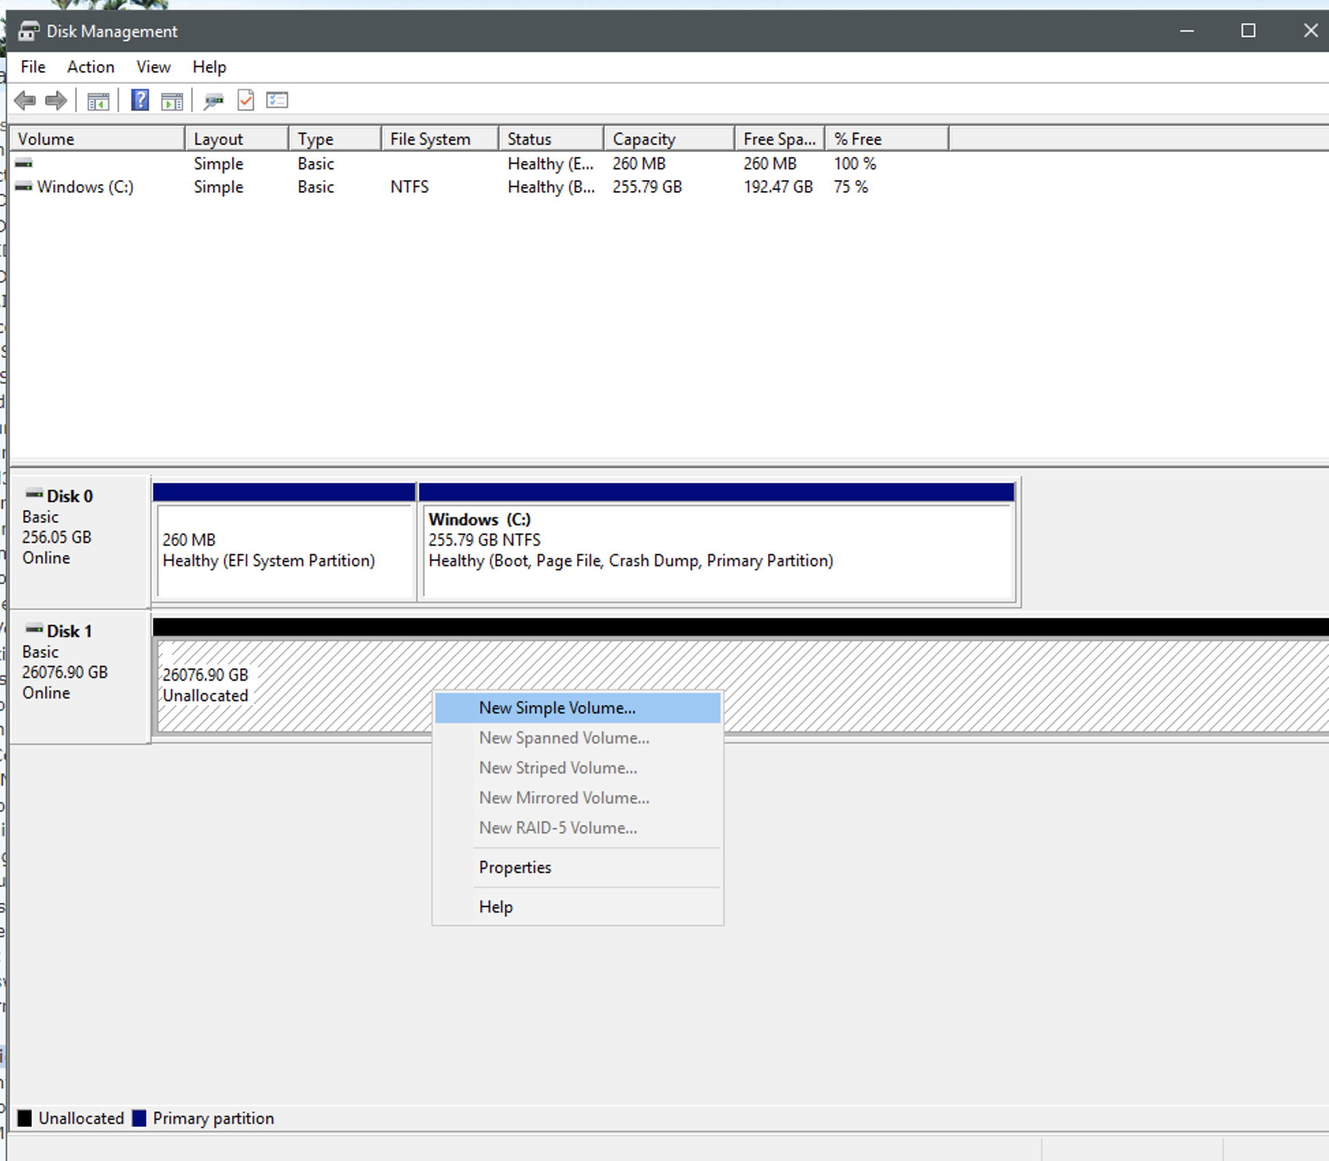Open the File menu

coord(33,67)
